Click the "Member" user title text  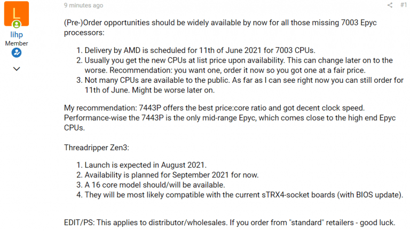pyautogui.click(x=16, y=43)
